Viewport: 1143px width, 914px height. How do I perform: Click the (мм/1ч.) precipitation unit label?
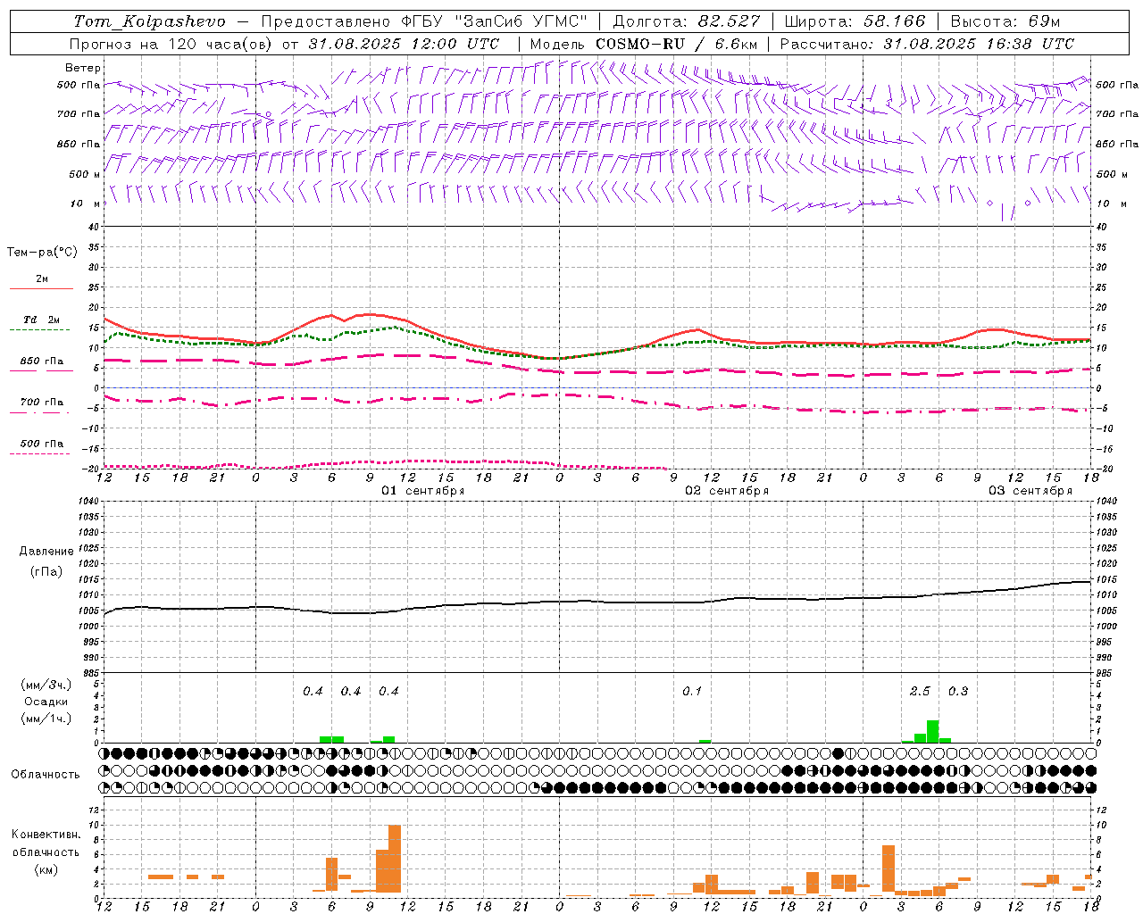(46, 719)
